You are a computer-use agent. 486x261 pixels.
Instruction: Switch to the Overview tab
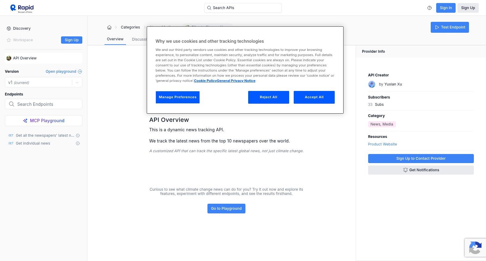point(115,39)
